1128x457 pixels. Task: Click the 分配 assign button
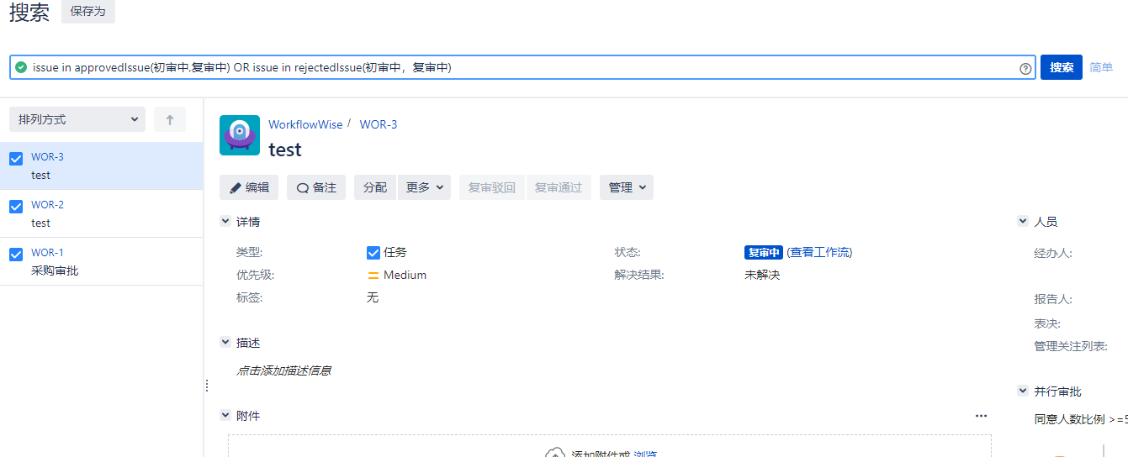tap(375, 187)
